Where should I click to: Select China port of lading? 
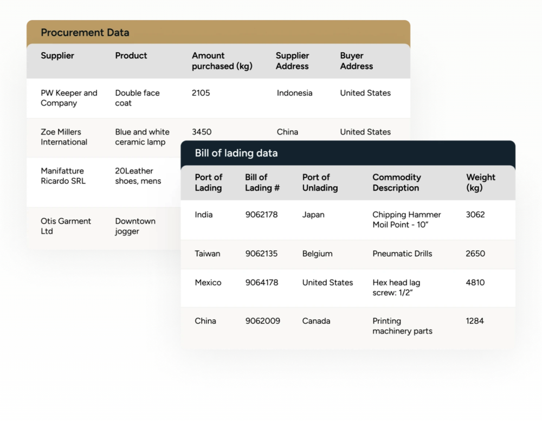point(205,321)
